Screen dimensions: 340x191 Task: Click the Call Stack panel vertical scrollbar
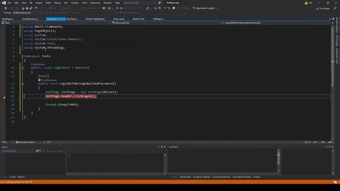[278, 161]
